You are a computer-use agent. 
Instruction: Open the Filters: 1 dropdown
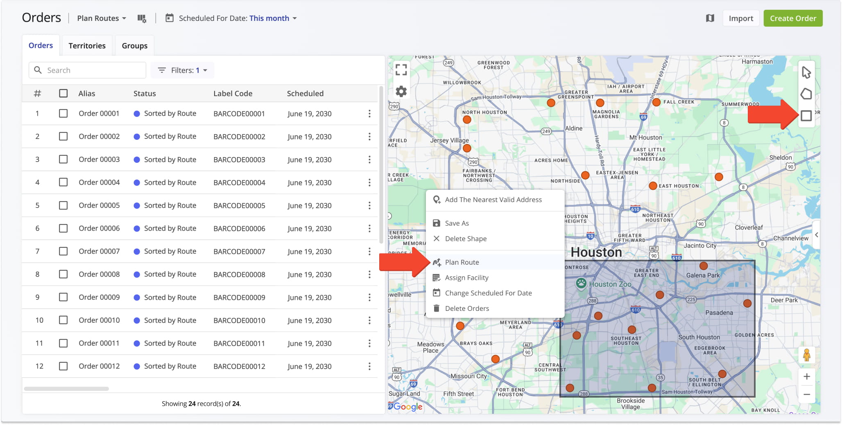pyautogui.click(x=183, y=70)
